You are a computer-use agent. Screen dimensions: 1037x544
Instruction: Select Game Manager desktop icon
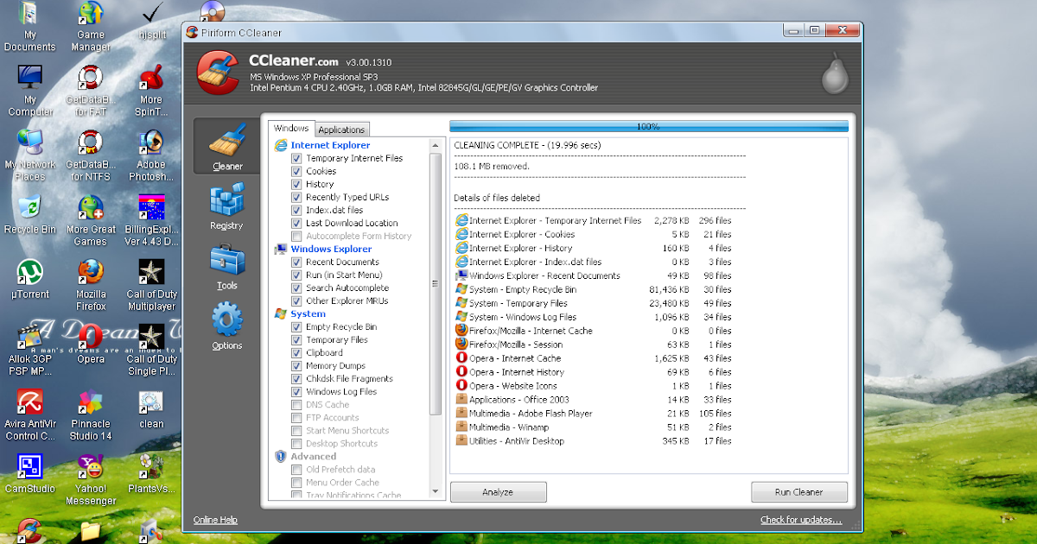(x=91, y=28)
